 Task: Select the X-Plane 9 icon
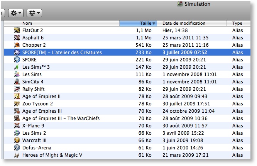pyautogui.click(x=17, y=125)
